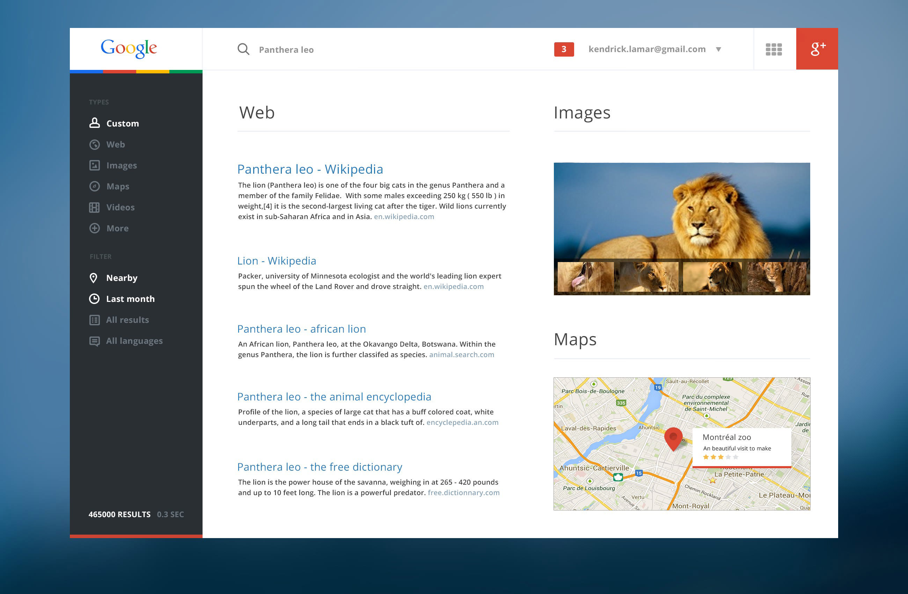
Task: Open the large lion image
Action: coord(682,211)
